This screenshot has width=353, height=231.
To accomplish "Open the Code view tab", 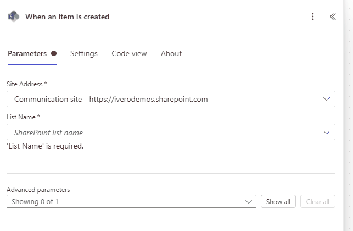I will pos(129,54).
